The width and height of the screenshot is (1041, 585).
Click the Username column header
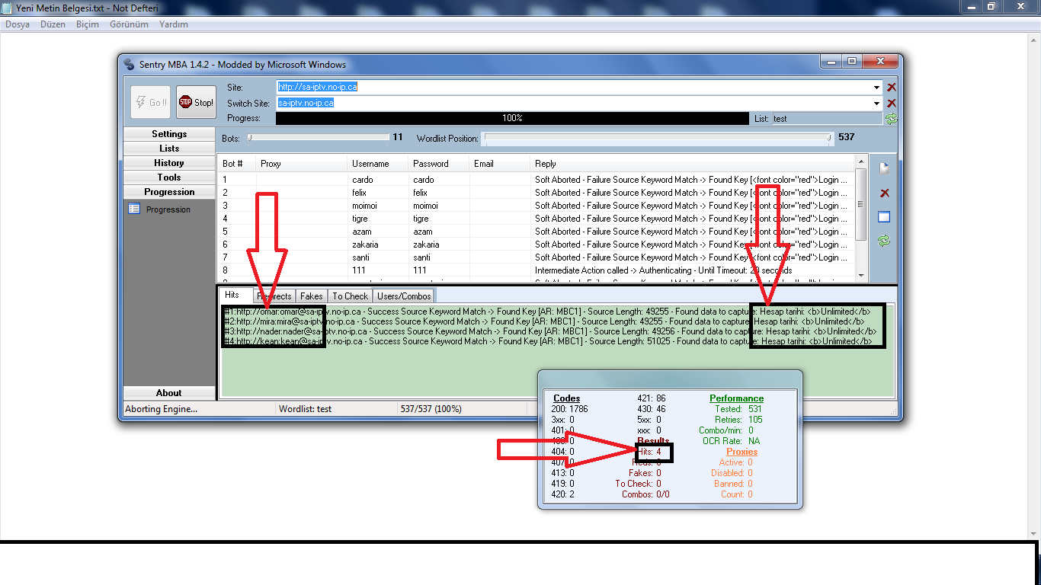coord(370,164)
